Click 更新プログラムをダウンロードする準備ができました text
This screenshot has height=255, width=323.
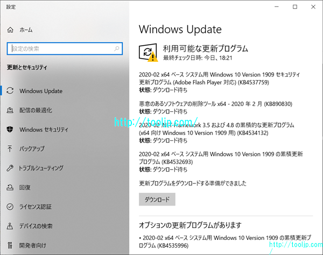coord(193,183)
